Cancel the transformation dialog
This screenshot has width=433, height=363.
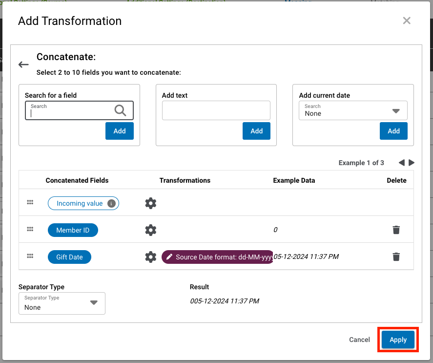[x=359, y=340]
